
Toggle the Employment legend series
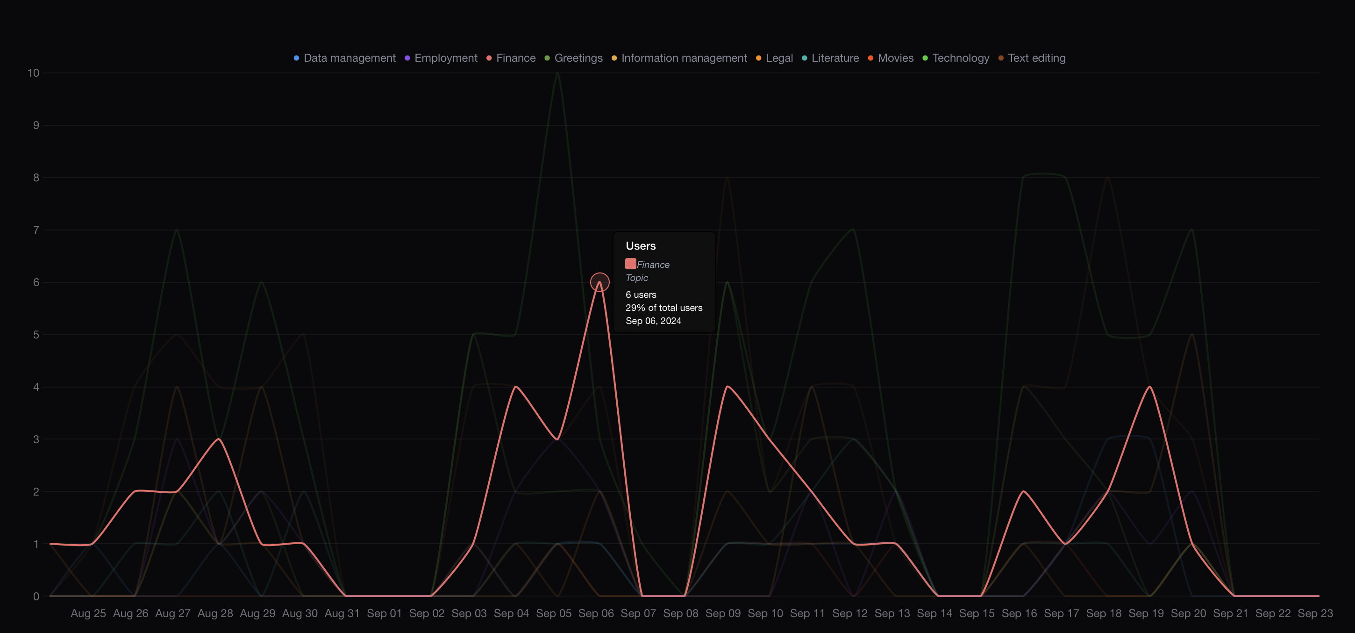pyautogui.click(x=446, y=58)
